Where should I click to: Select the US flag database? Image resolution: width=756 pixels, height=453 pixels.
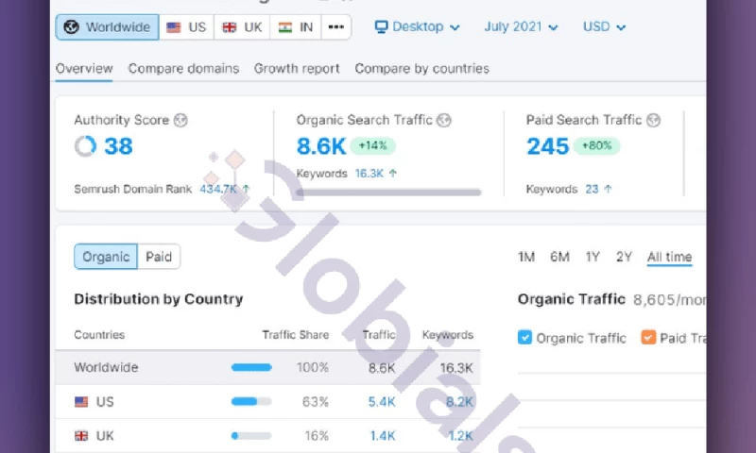[186, 27]
